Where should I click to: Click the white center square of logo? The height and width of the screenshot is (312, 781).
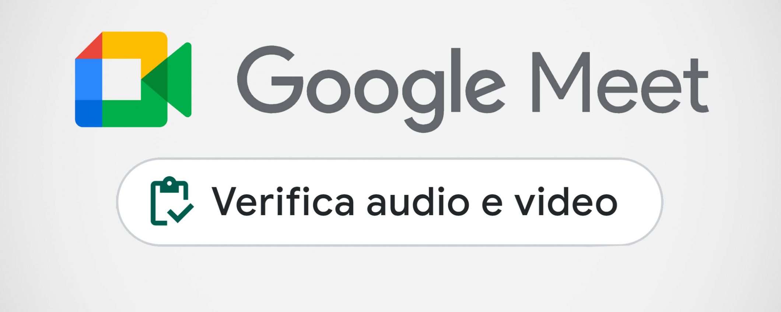pos(122,79)
